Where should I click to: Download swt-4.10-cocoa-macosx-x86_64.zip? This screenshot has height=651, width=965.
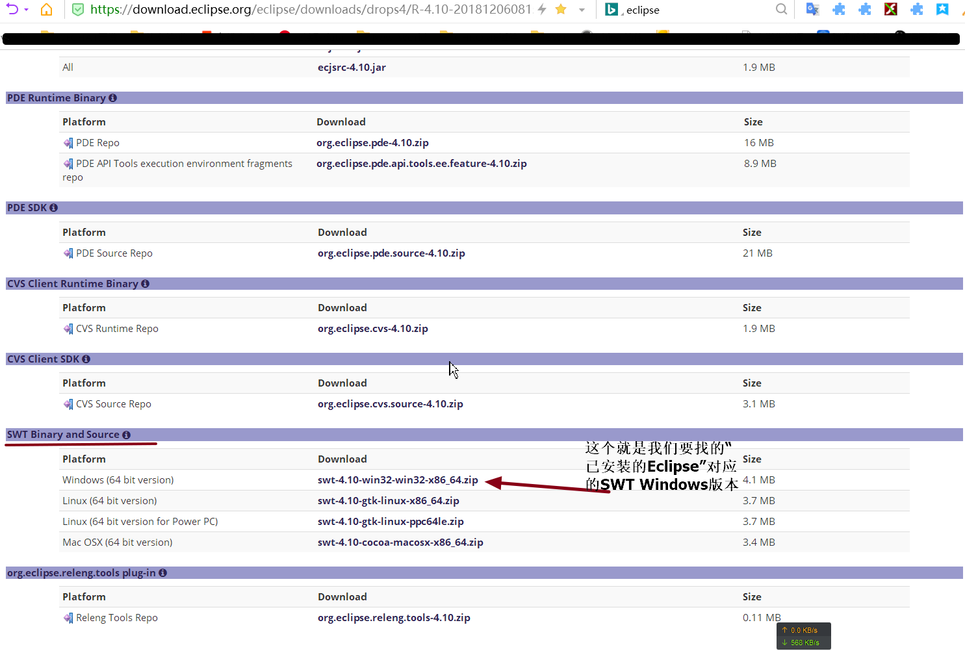[400, 542]
